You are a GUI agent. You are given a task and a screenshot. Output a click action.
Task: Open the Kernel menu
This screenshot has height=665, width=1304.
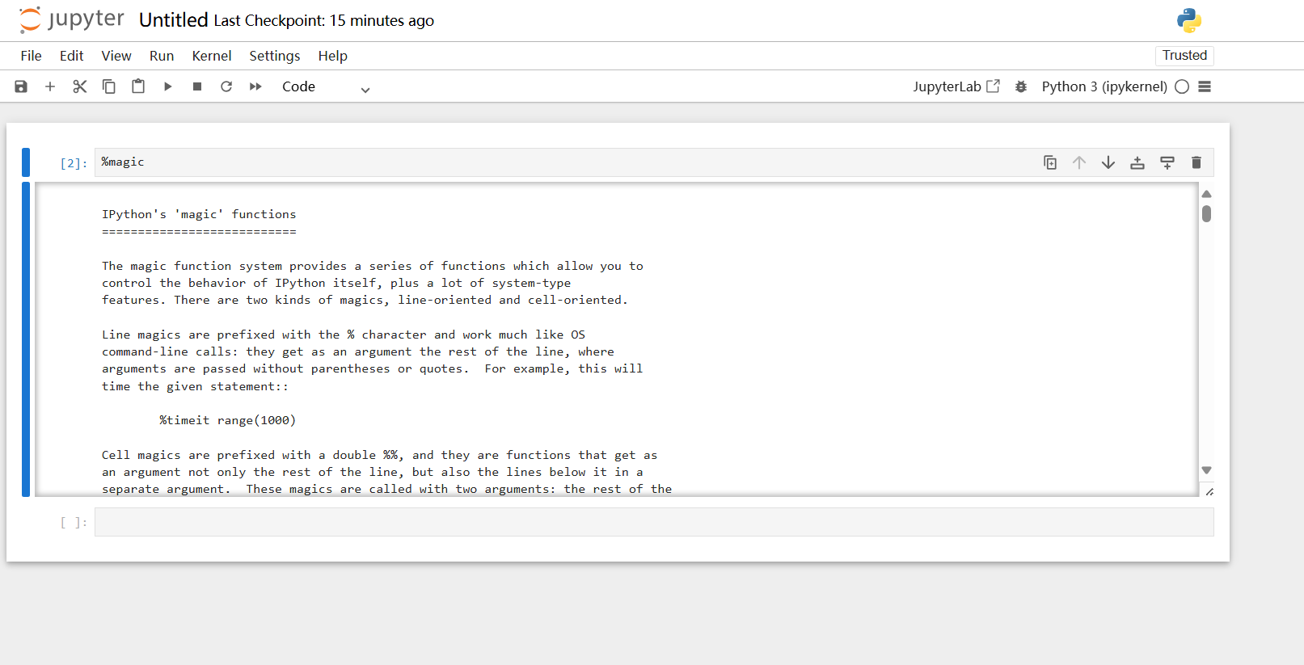click(x=212, y=56)
